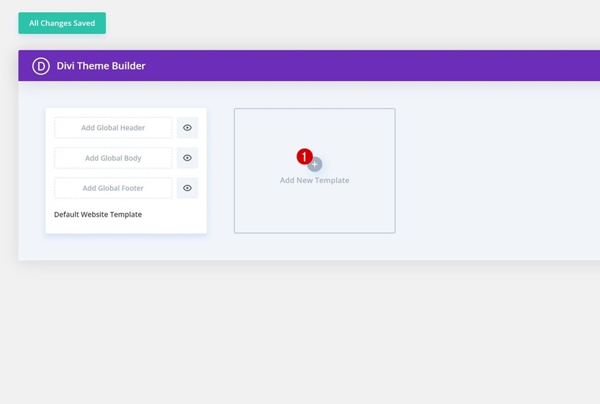Click the red number 1 badge
600x404 pixels.
(x=304, y=156)
